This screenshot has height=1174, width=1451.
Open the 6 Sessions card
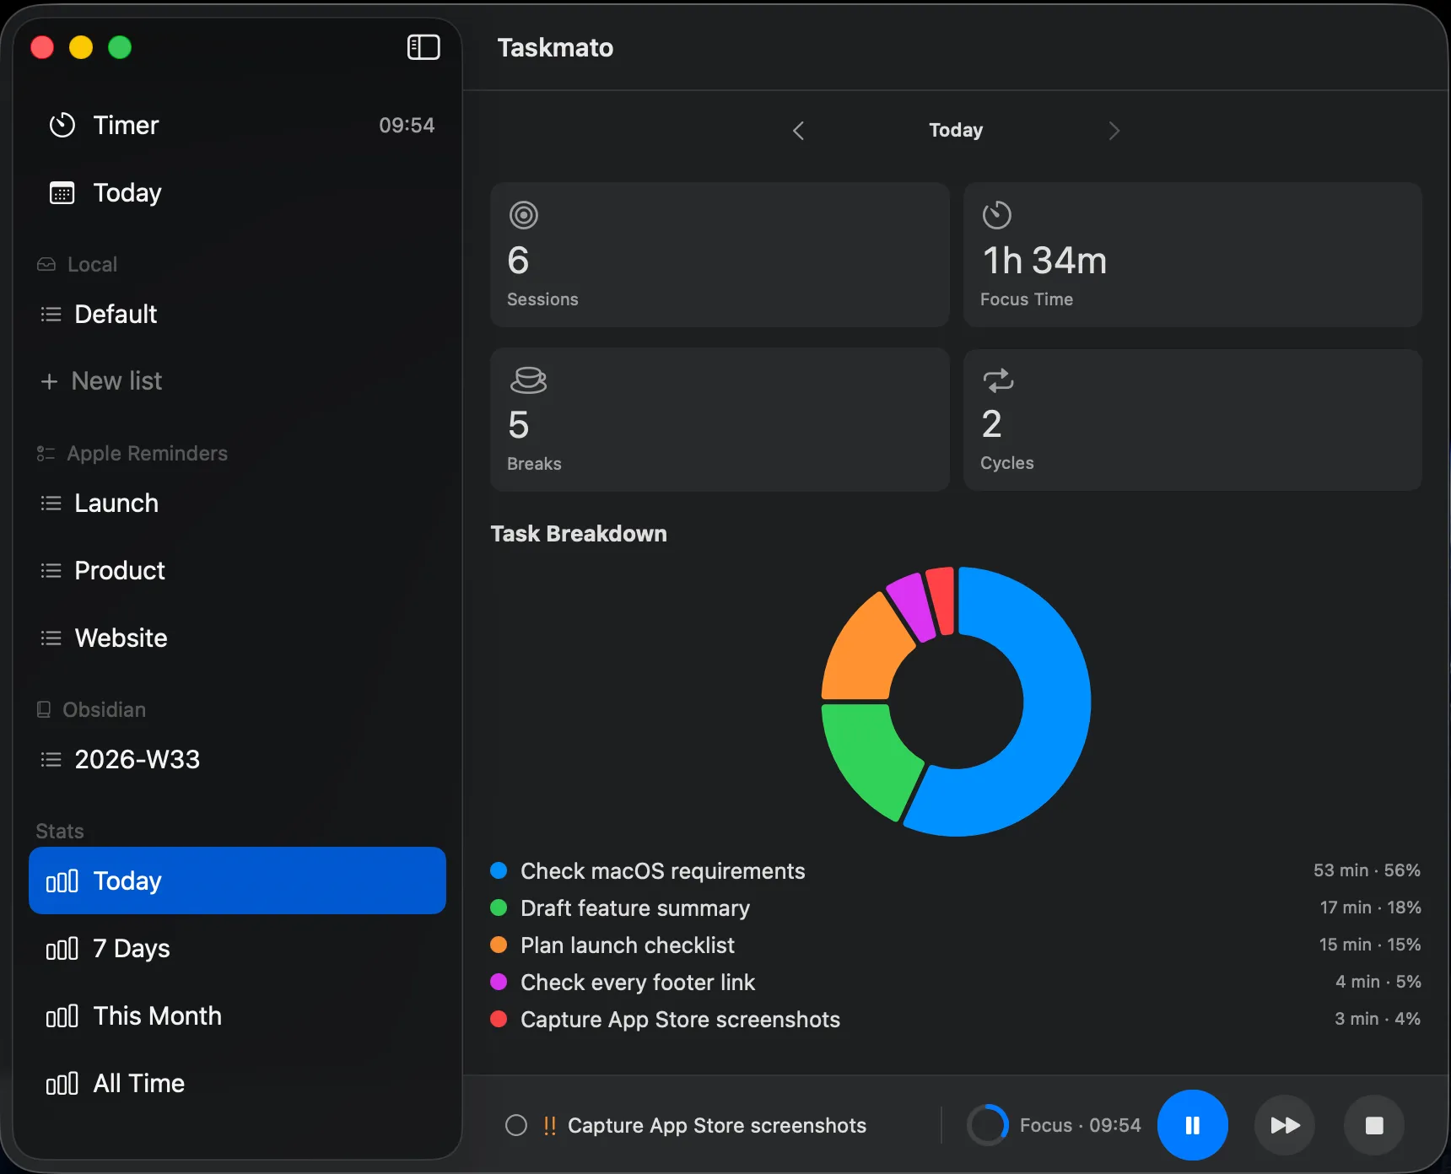(x=720, y=255)
